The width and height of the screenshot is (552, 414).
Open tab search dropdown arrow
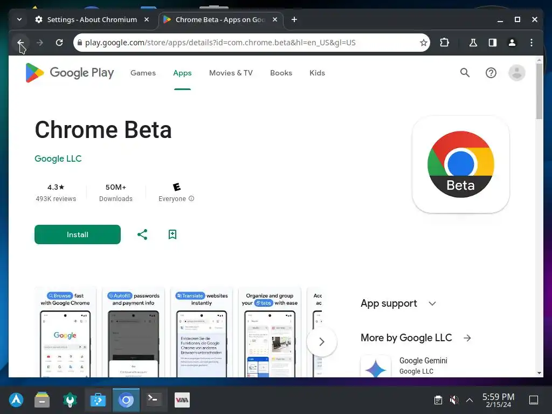(19, 19)
